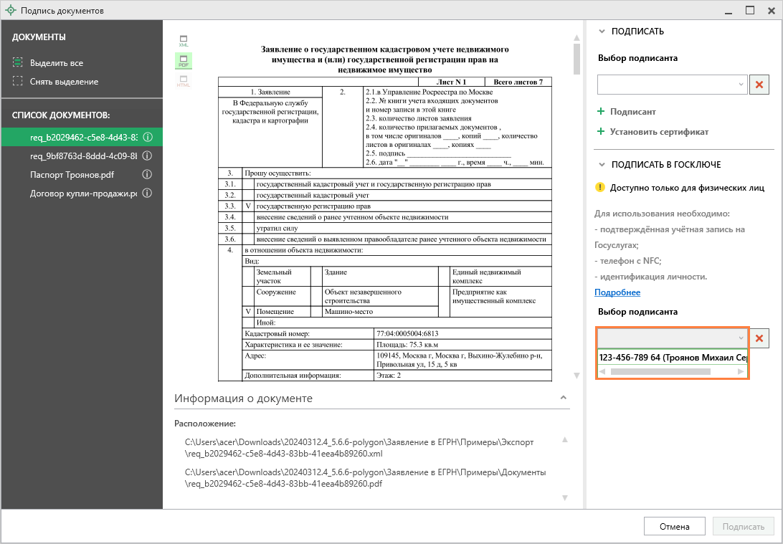The width and height of the screenshot is (783, 544).
Task: Click Выделить все to select all documents
Action: coord(56,63)
